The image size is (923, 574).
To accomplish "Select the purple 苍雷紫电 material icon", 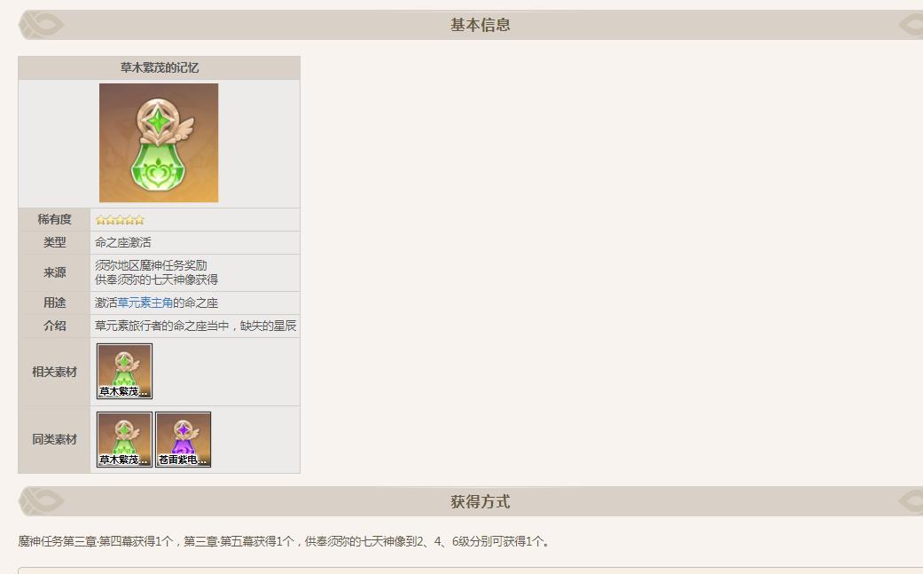I will (x=183, y=437).
